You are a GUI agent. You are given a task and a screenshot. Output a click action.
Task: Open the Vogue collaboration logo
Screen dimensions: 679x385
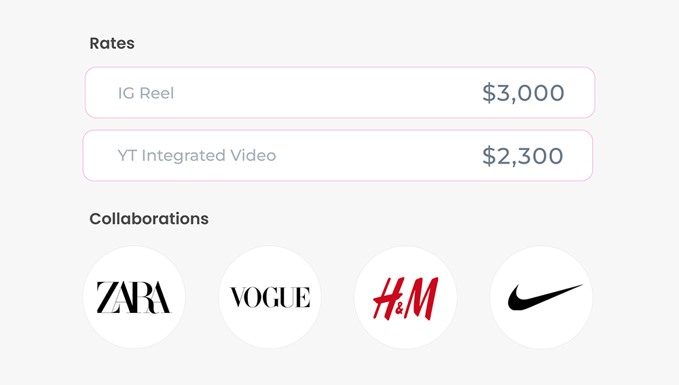click(x=270, y=297)
